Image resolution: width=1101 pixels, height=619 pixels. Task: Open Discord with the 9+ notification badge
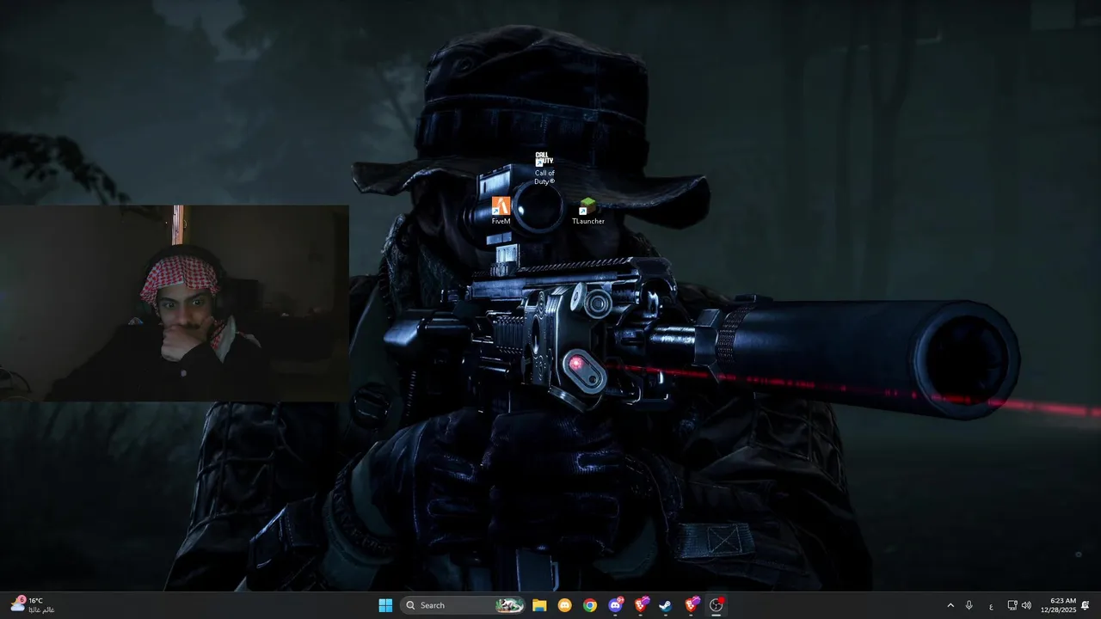(615, 605)
